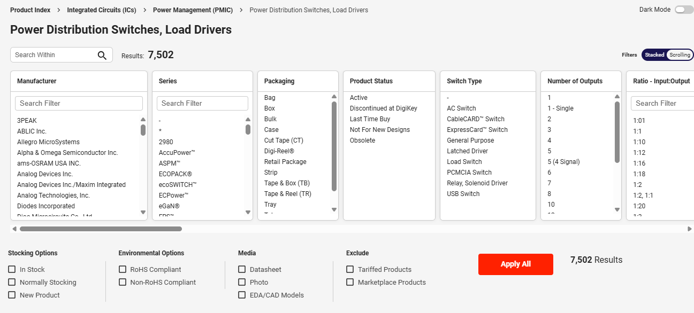The width and height of the screenshot is (694, 313).
Task: Click the Manufacturer list scroll-down arrow
Action: point(143,212)
